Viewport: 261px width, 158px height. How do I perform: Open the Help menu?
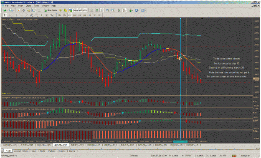pyautogui.click(x=53, y=6)
